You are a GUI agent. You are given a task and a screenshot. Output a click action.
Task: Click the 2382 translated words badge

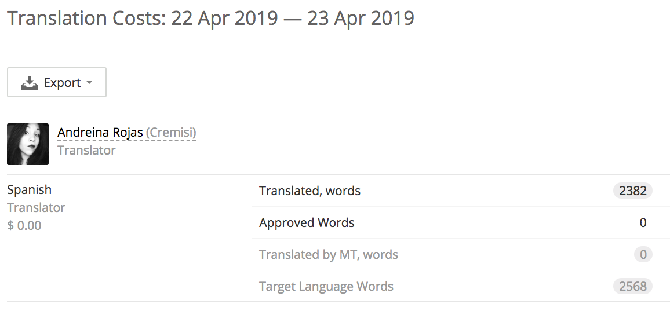click(x=632, y=191)
